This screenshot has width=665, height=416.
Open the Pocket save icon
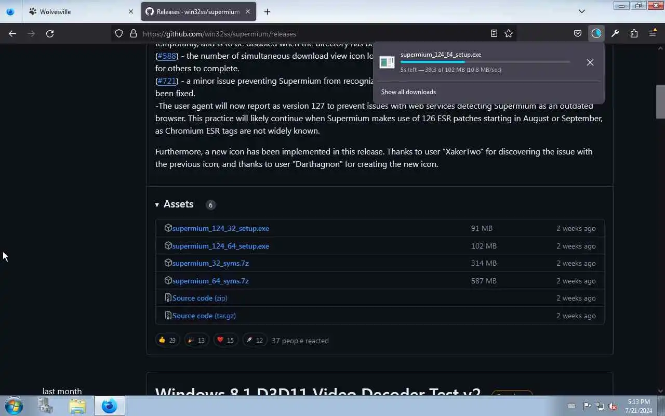coord(578,33)
